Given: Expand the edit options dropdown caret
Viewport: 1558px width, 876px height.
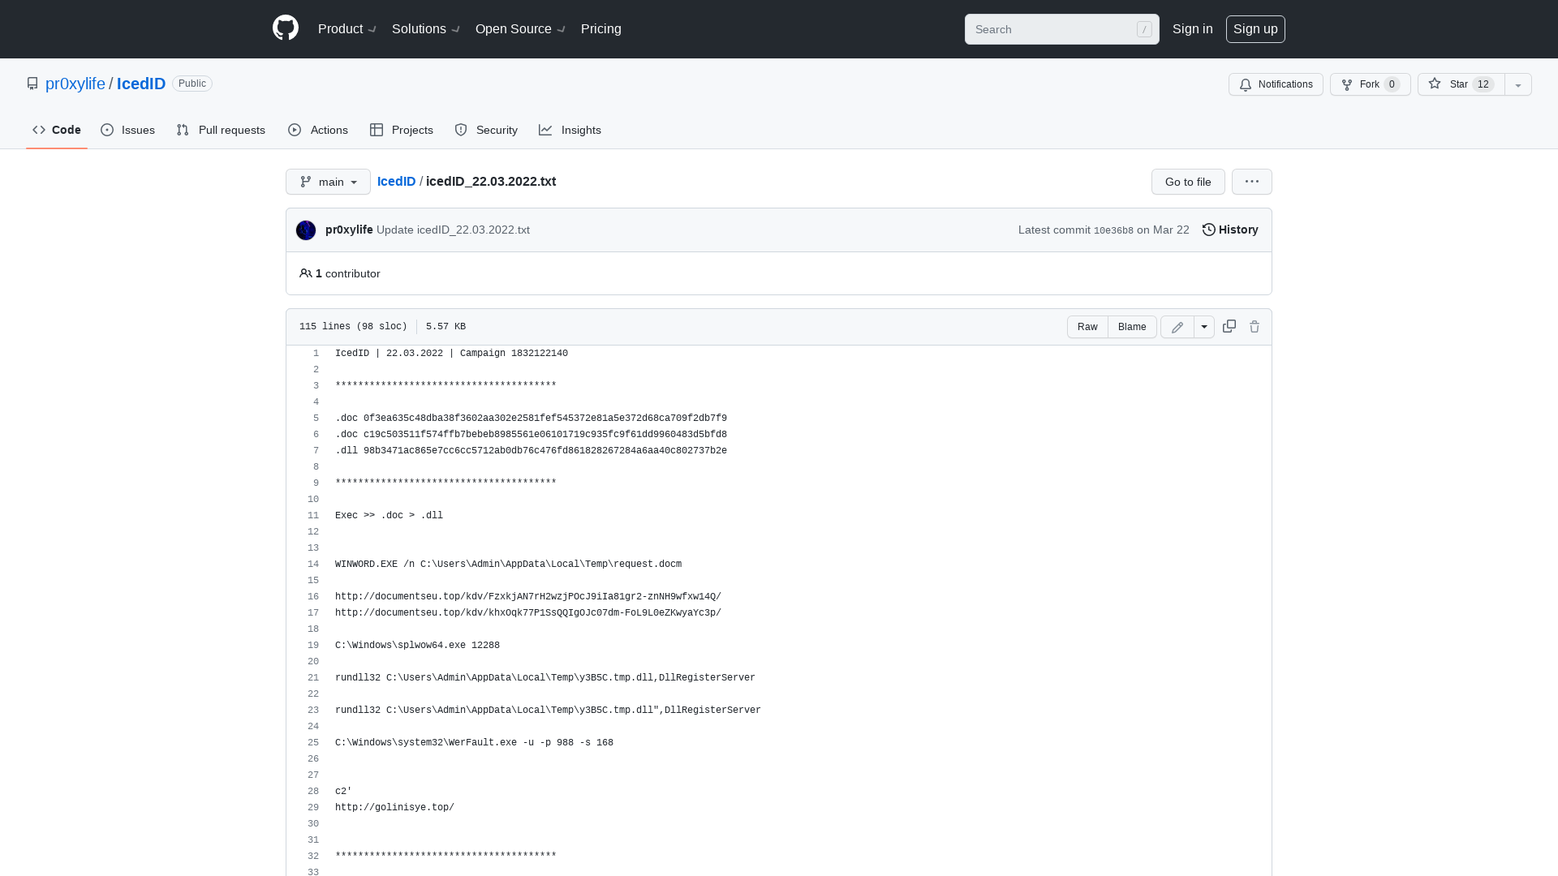Looking at the screenshot, I should [1204, 327].
